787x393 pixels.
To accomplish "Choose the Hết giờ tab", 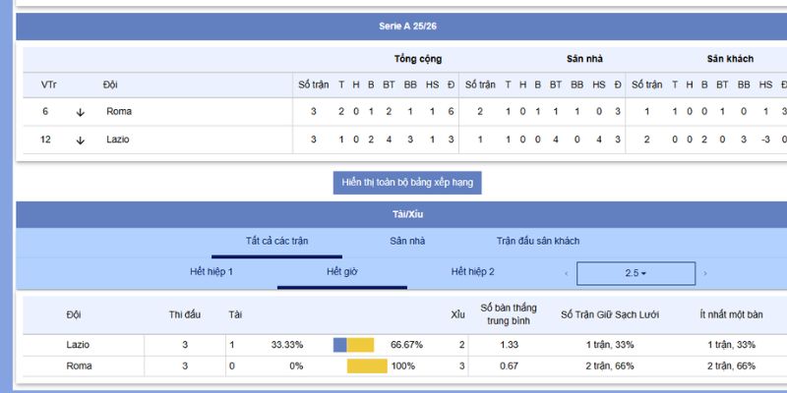I will click(341, 271).
